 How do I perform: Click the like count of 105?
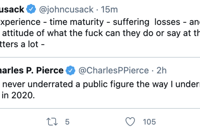(149, 122)
